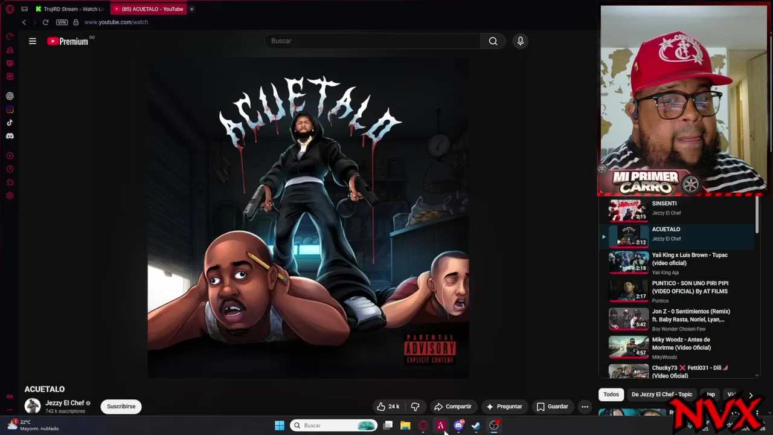Dislike the ACUETALO video
This screenshot has height=435, width=773.
415,407
